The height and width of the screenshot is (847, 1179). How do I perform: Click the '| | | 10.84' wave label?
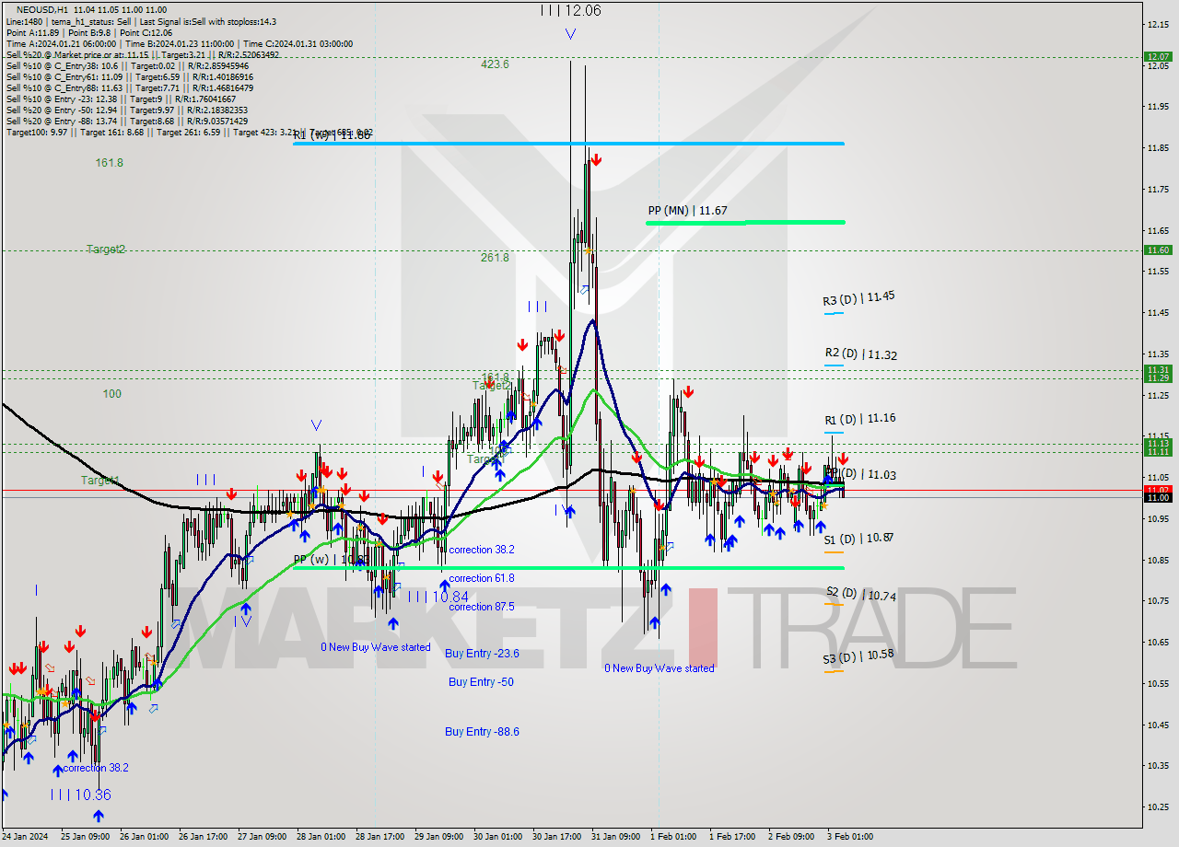pyautogui.click(x=438, y=598)
